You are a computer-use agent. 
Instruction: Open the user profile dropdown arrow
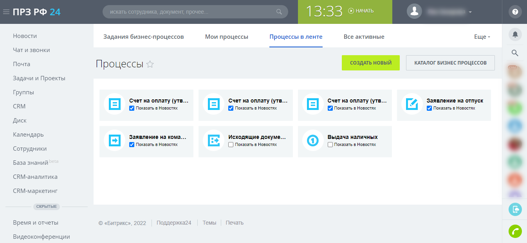pos(470,12)
